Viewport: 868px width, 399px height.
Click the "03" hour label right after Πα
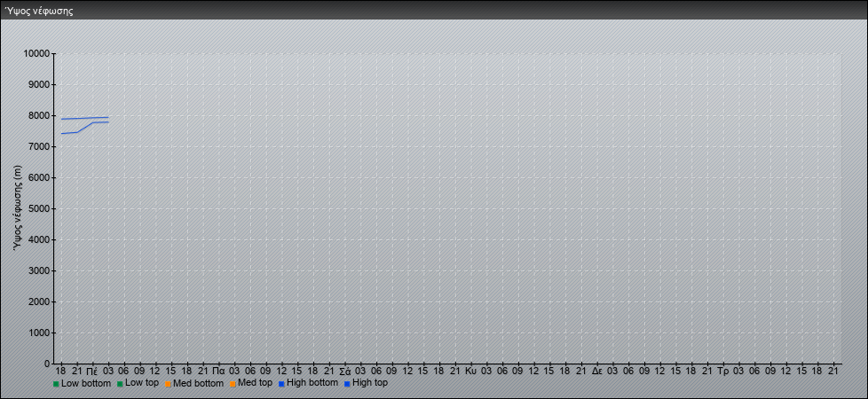[234, 371]
